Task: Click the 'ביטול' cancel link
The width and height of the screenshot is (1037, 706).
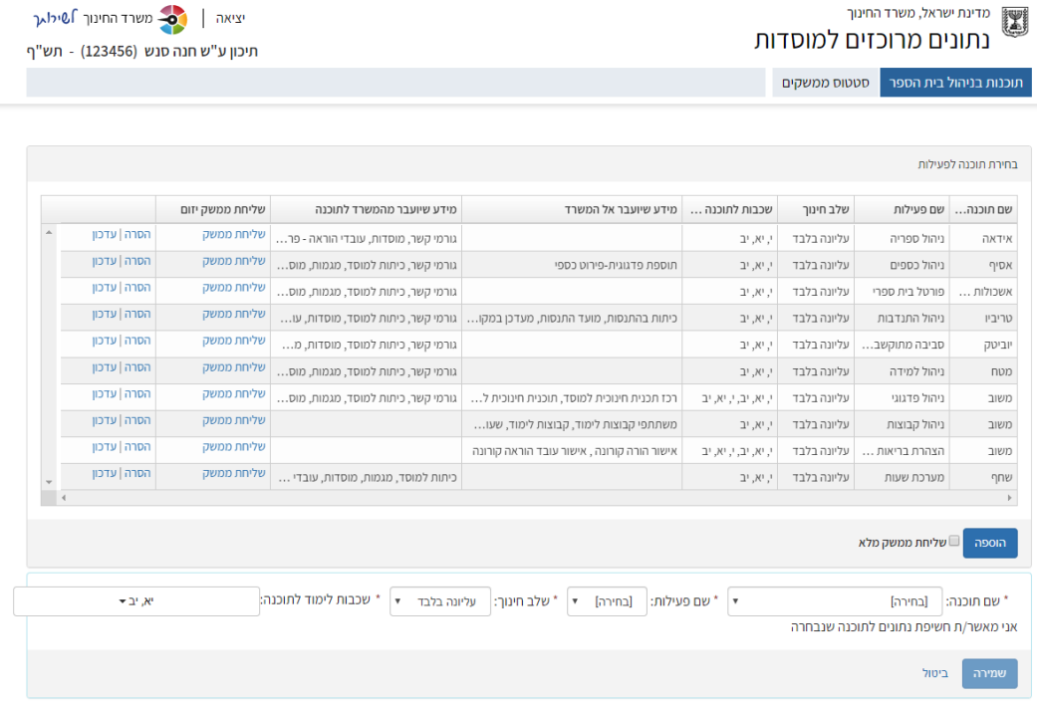Action: click(x=934, y=673)
